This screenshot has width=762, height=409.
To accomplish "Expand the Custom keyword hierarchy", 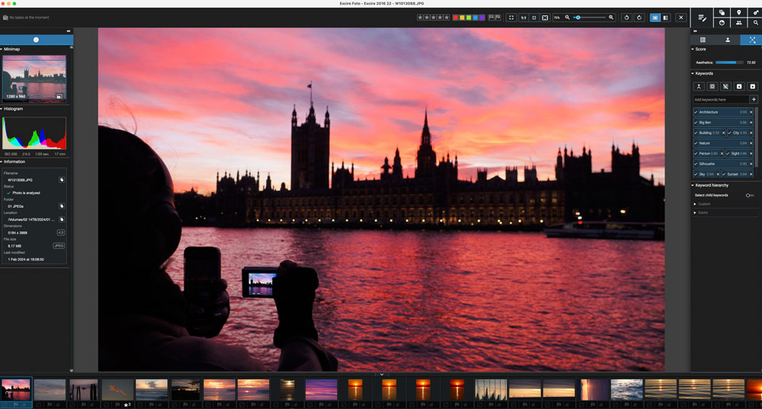I will pyautogui.click(x=695, y=204).
